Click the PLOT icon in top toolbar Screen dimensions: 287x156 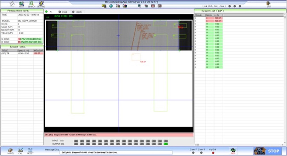[22, 4]
